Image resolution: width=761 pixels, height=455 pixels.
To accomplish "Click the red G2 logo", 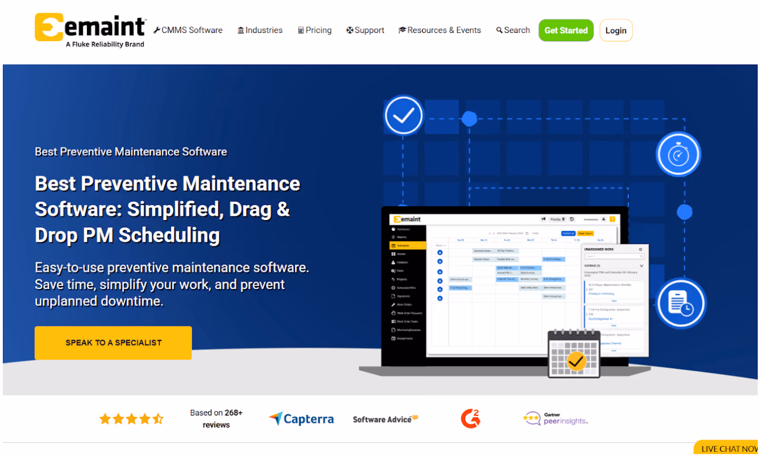I will coord(470,418).
